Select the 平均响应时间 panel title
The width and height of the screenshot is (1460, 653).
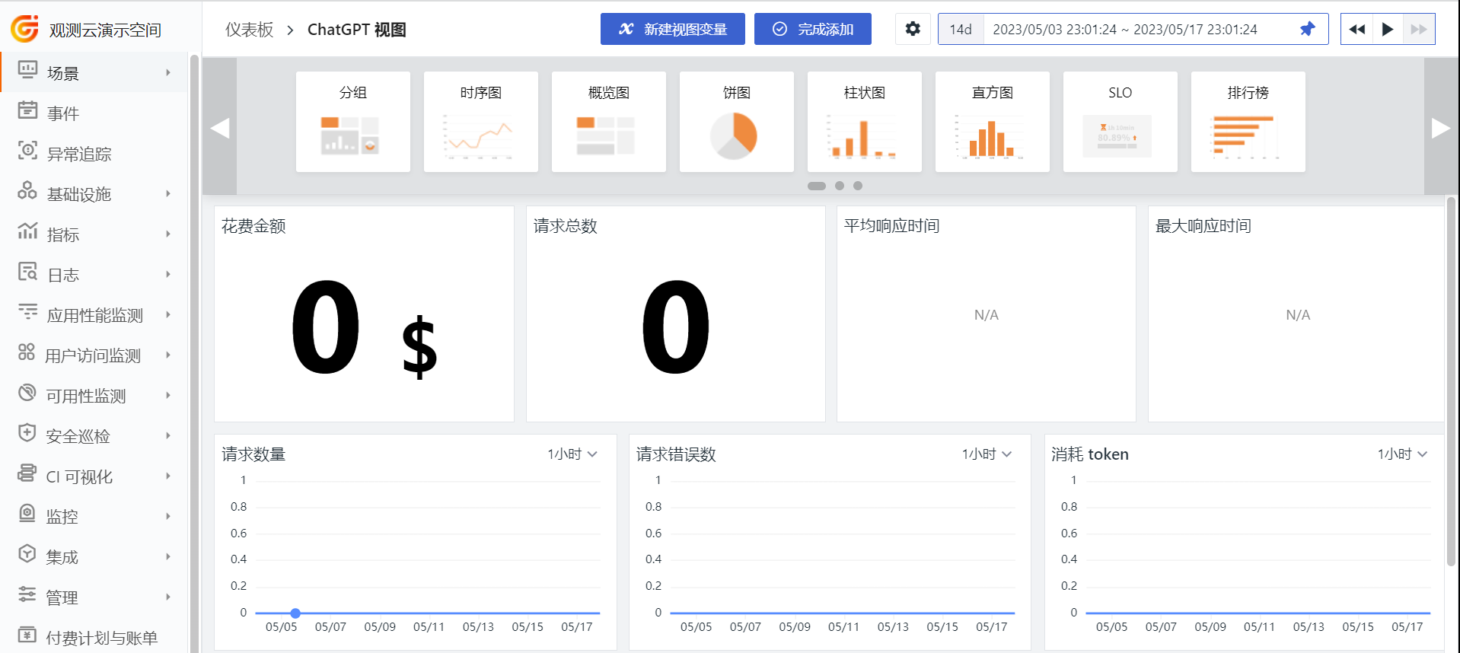click(x=892, y=226)
